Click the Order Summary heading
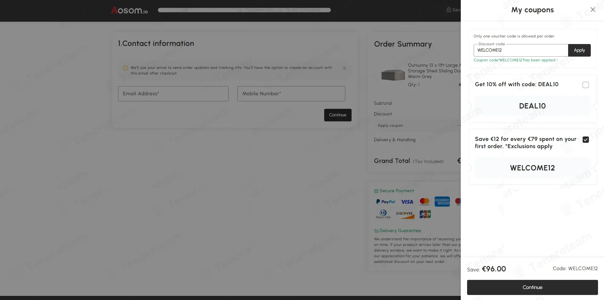The height and width of the screenshot is (300, 604). pyautogui.click(x=403, y=44)
